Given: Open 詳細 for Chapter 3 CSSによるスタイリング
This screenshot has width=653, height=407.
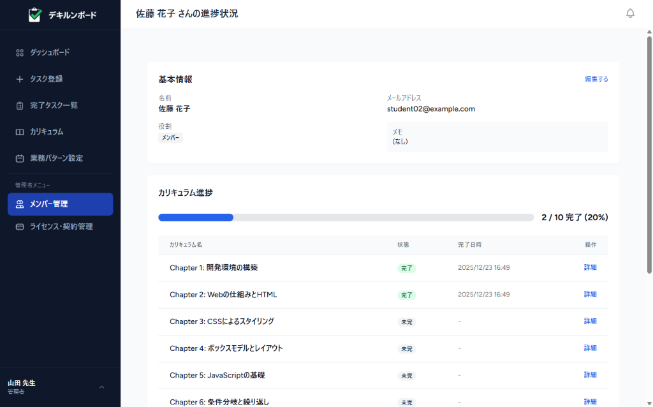Looking at the screenshot, I should point(590,321).
